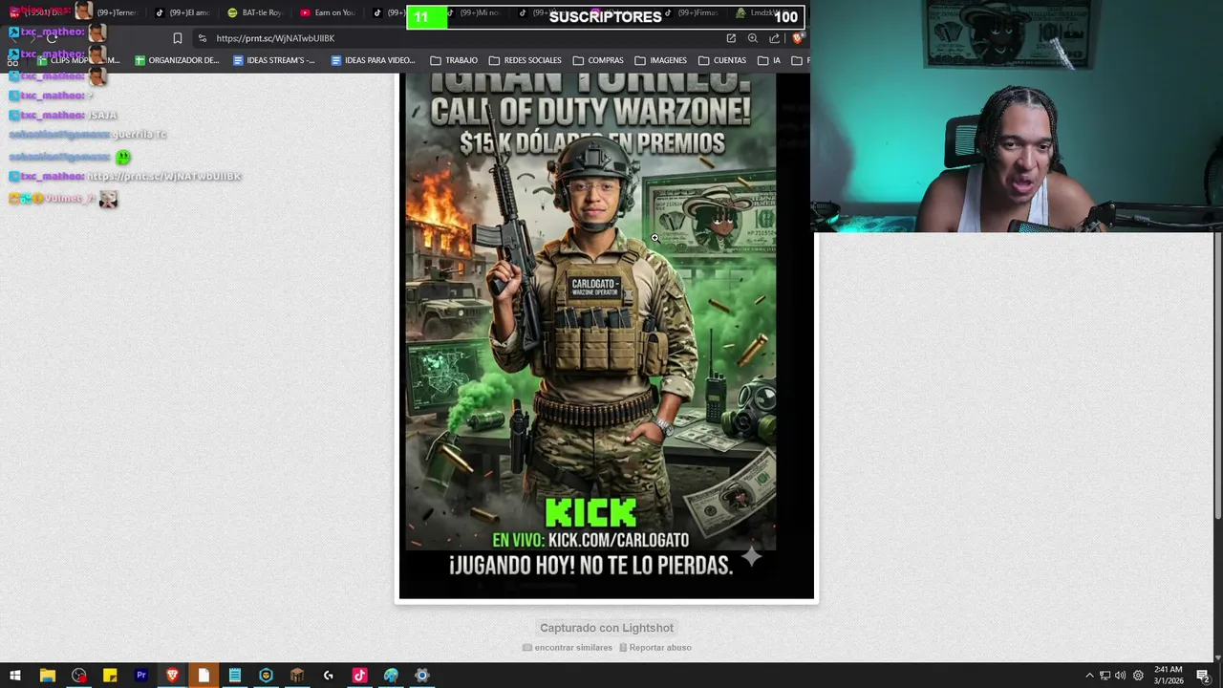This screenshot has width=1223, height=688.
Task: Open the TikTok app in the taskbar
Action: point(359,676)
